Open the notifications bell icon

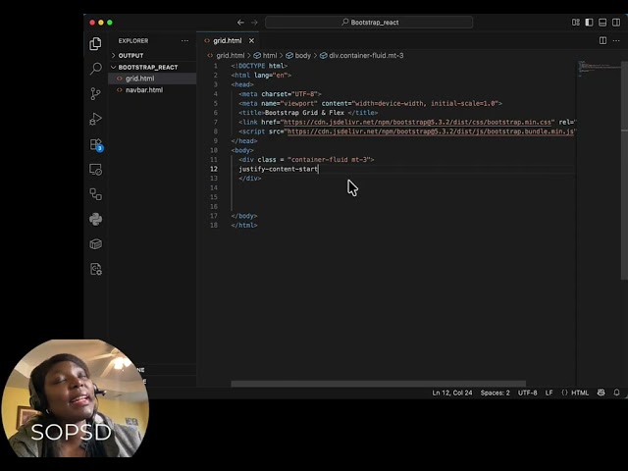(x=616, y=392)
